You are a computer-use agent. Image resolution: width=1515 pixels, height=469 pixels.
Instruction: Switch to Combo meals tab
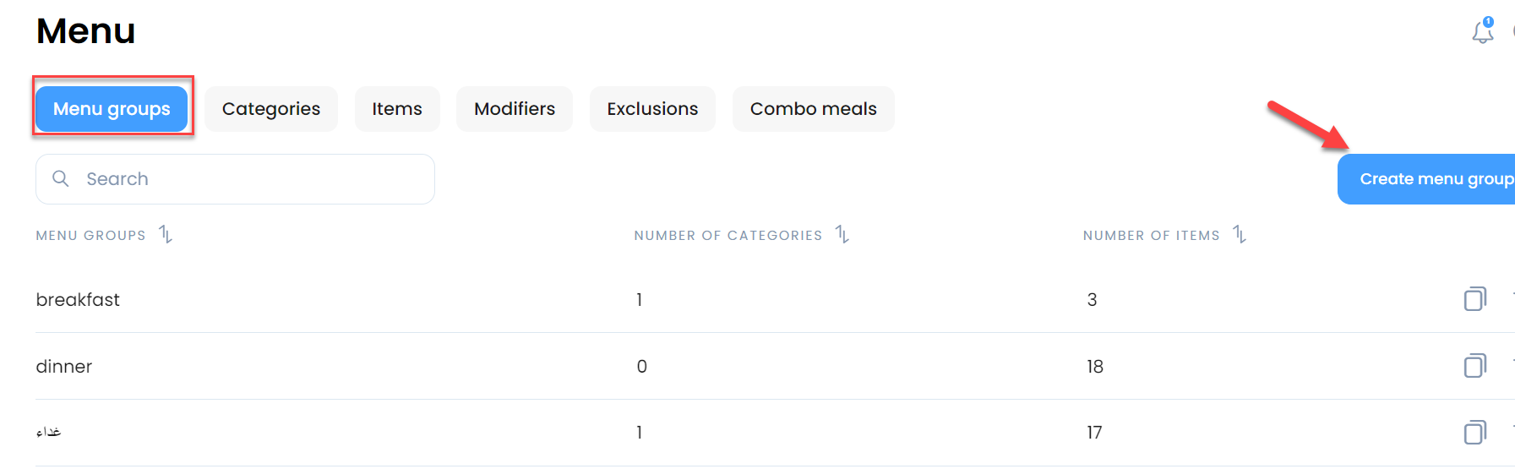(813, 109)
